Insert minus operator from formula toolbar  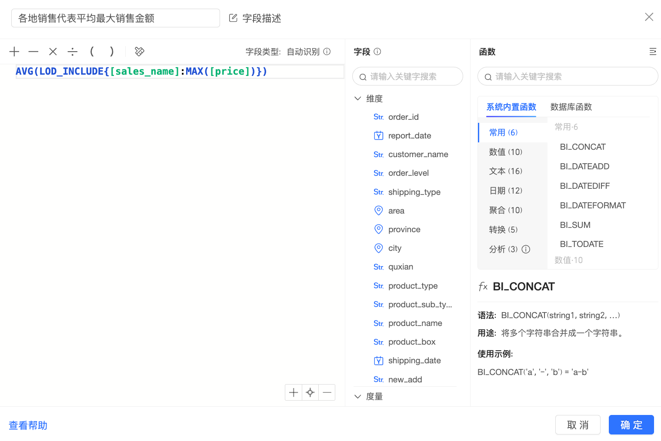pos(33,52)
